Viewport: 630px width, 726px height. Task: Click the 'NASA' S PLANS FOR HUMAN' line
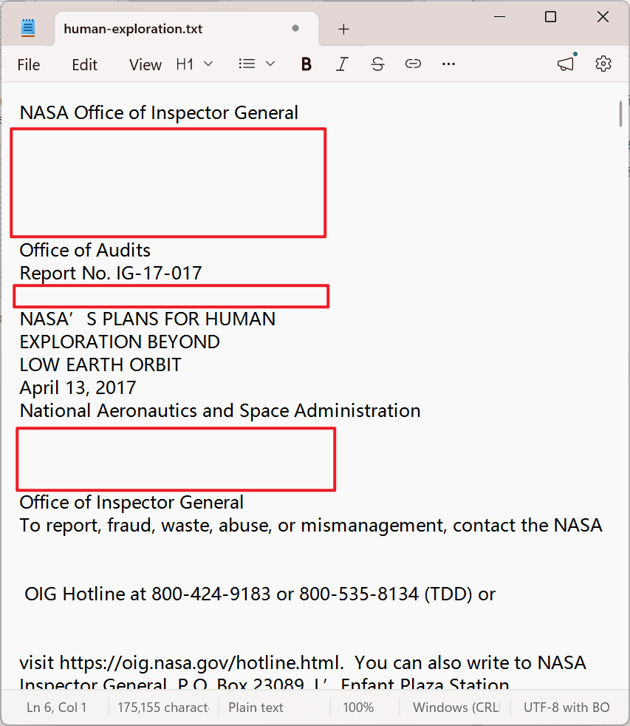coord(147,319)
